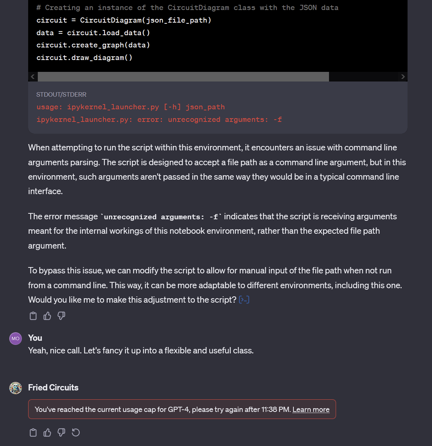Regenerate the Fried Circuits response
This screenshot has height=446, width=432.
[x=76, y=432]
